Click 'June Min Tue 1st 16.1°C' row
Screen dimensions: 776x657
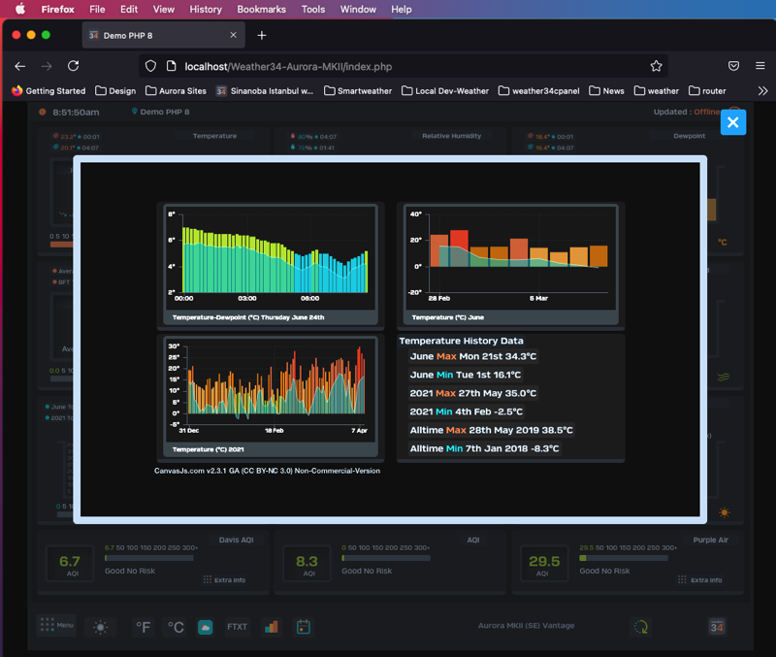[466, 375]
